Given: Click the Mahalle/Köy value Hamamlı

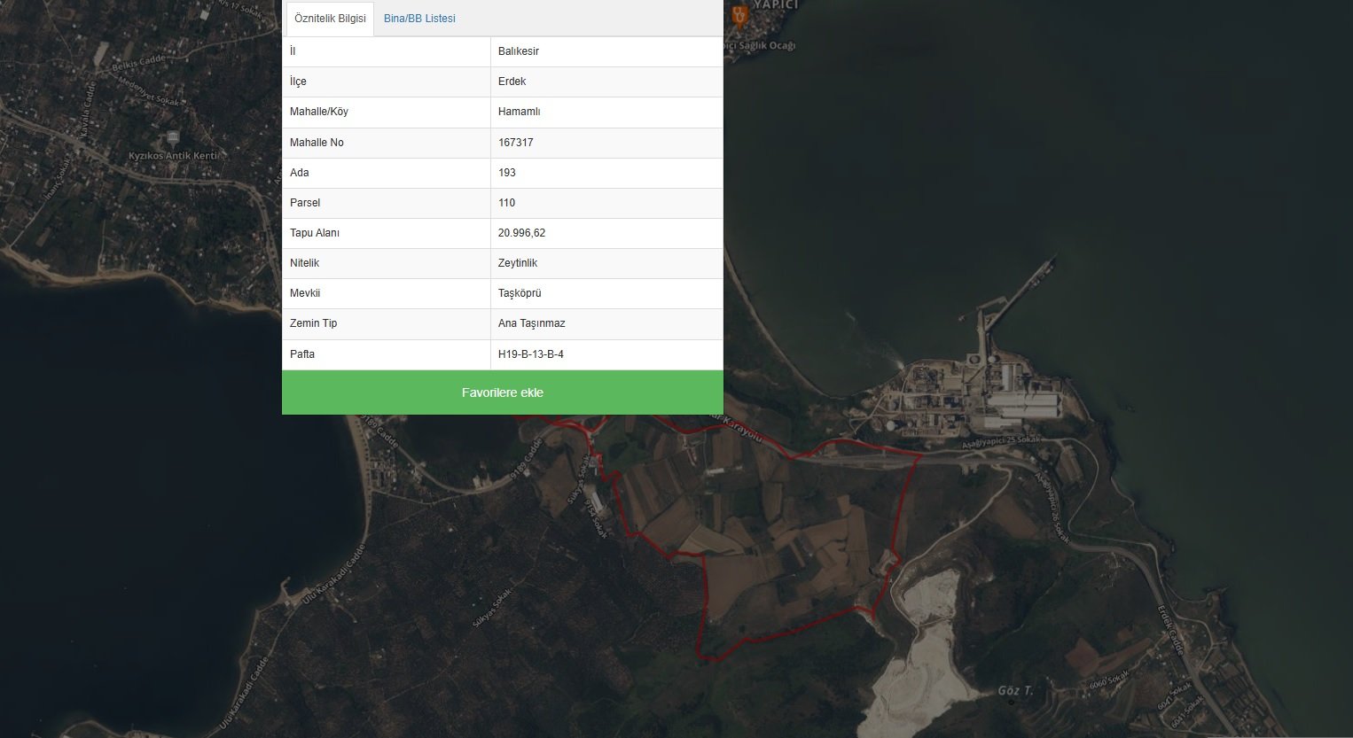Looking at the screenshot, I should click(x=520, y=112).
